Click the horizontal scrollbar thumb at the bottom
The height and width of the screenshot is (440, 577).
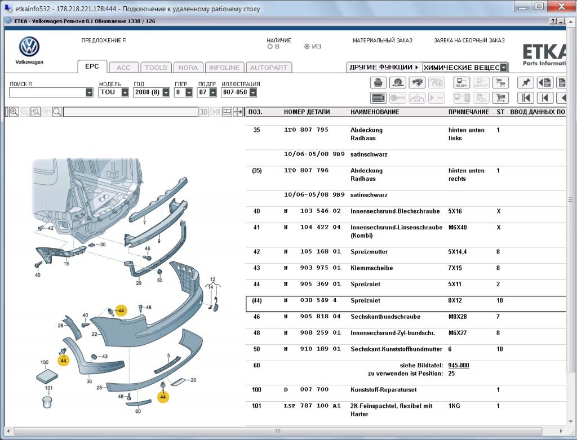(x=278, y=431)
